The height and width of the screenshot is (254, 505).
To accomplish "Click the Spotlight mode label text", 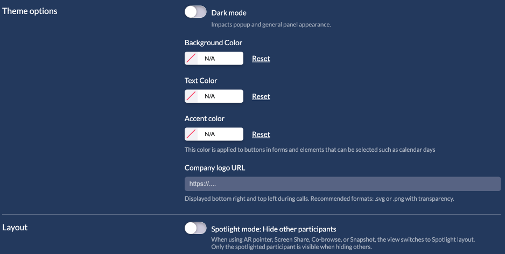I will click(x=273, y=229).
